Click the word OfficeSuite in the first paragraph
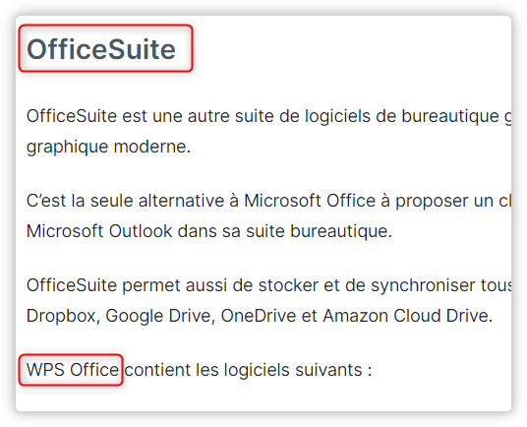Viewport: 527px width, 427px height. 72,116
